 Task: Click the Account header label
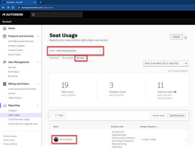point(7,22)
